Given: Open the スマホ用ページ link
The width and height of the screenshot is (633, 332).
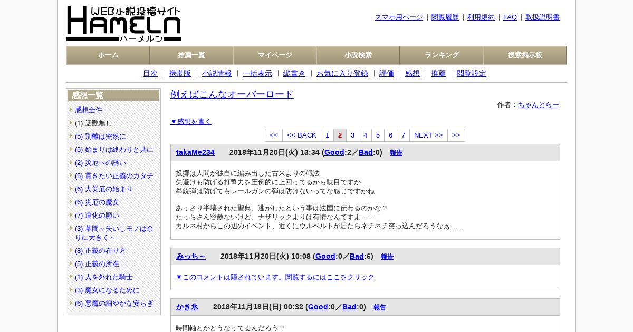Looking at the screenshot, I should 399,17.
